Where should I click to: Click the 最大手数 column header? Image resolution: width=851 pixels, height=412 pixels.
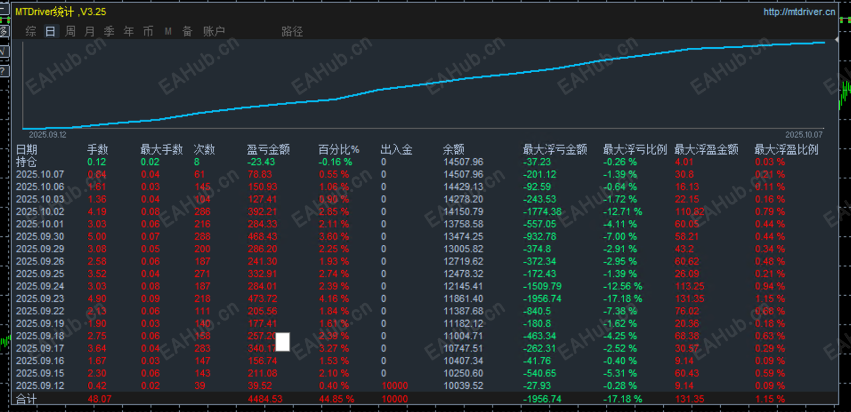(x=162, y=150)
